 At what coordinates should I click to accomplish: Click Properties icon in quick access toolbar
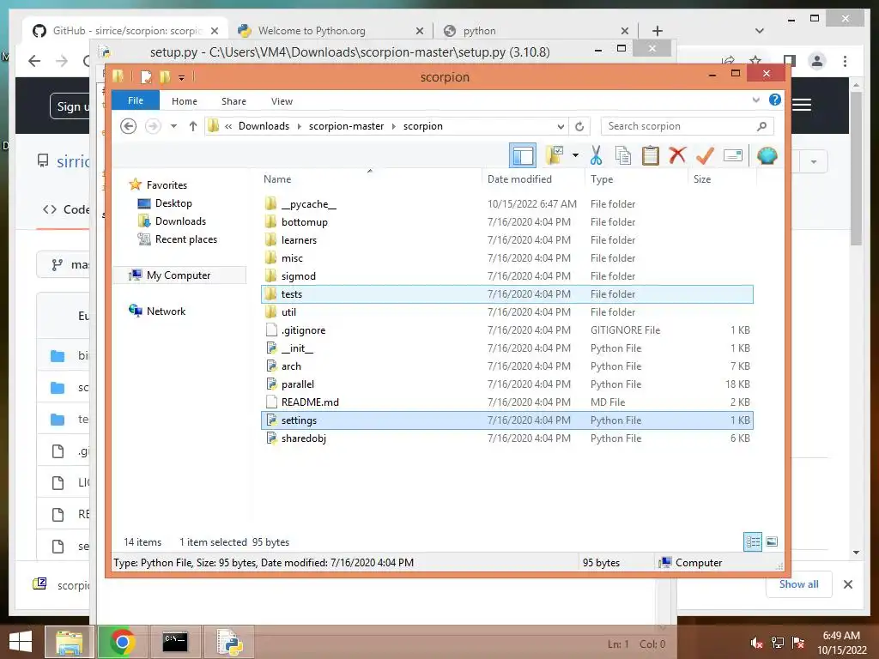coord(146,76)
